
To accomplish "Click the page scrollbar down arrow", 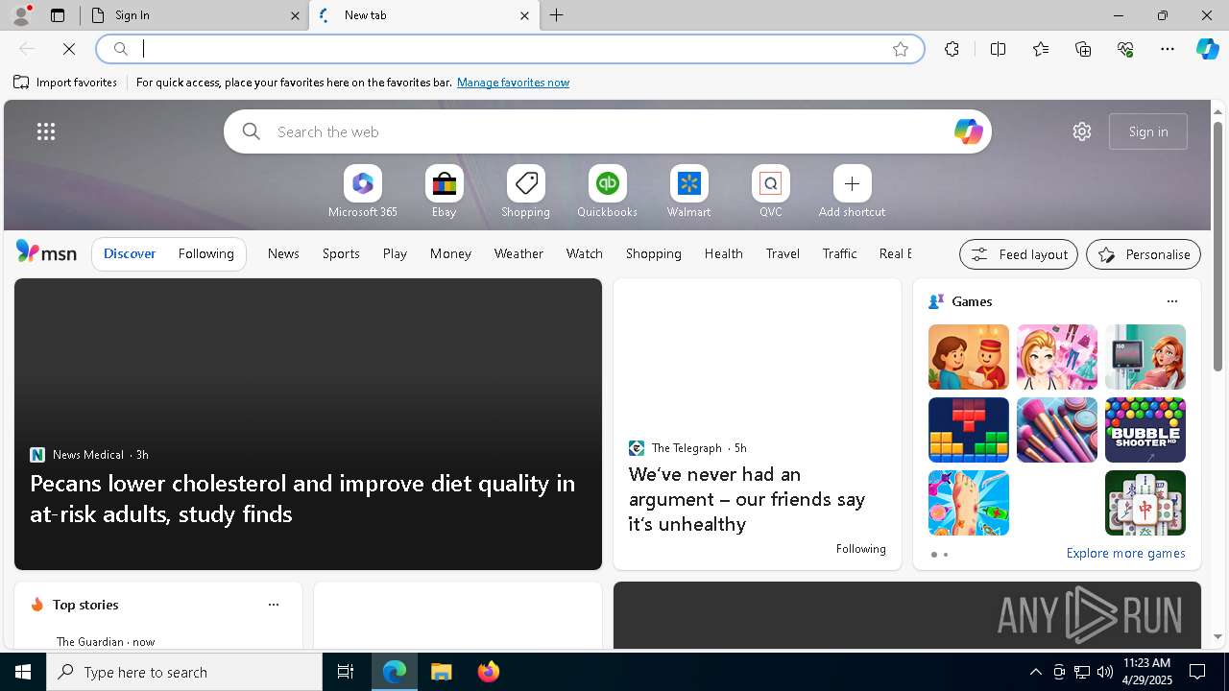I will coord(1217,636).
